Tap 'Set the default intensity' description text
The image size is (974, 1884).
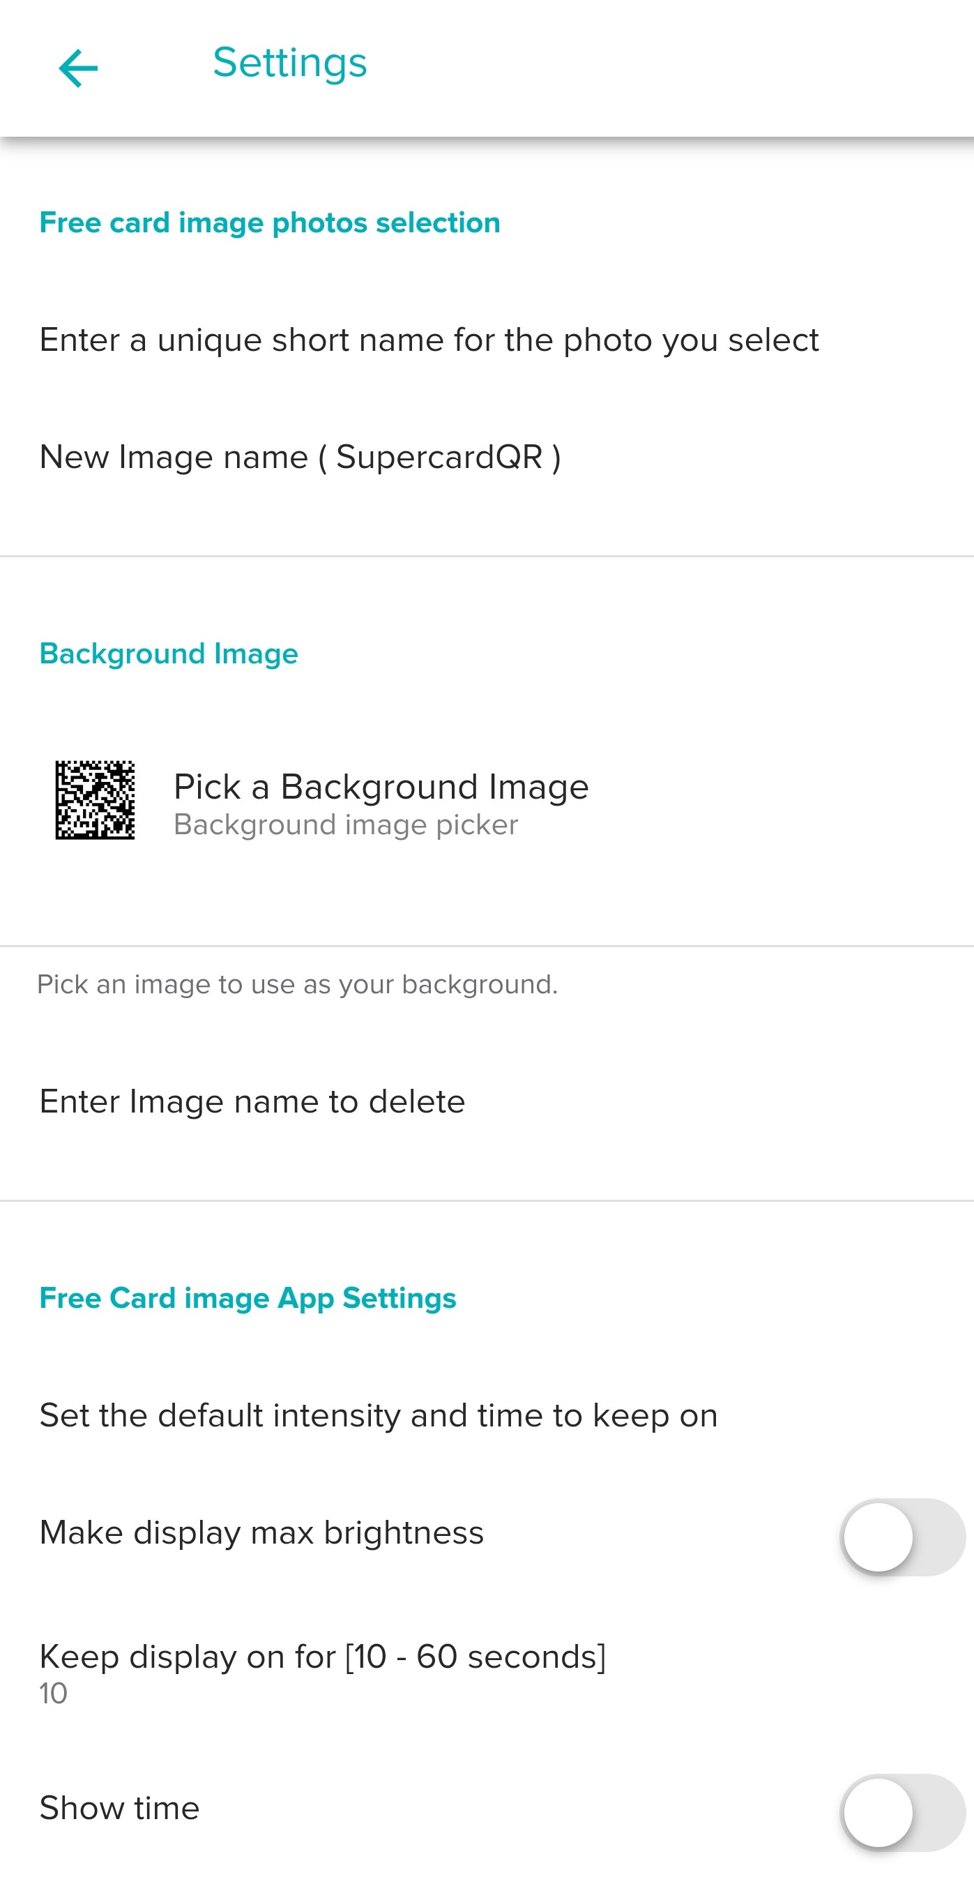tap(379, 1416)
